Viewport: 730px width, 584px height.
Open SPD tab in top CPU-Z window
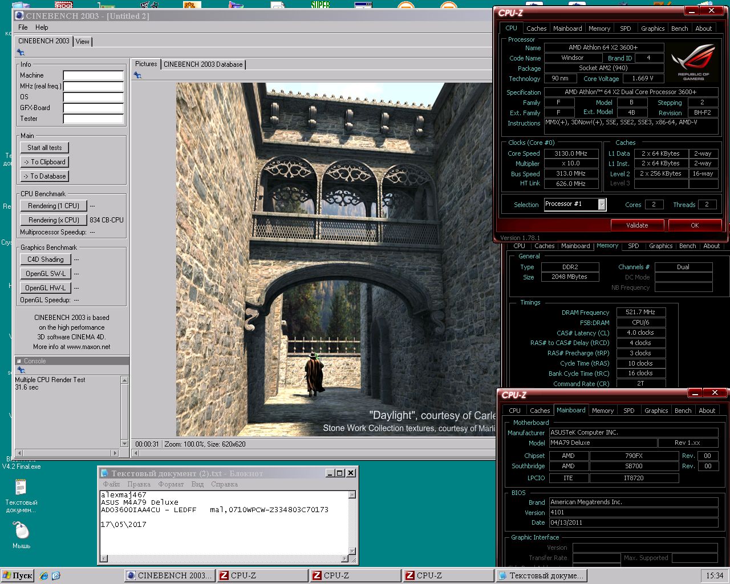(626, 29)
